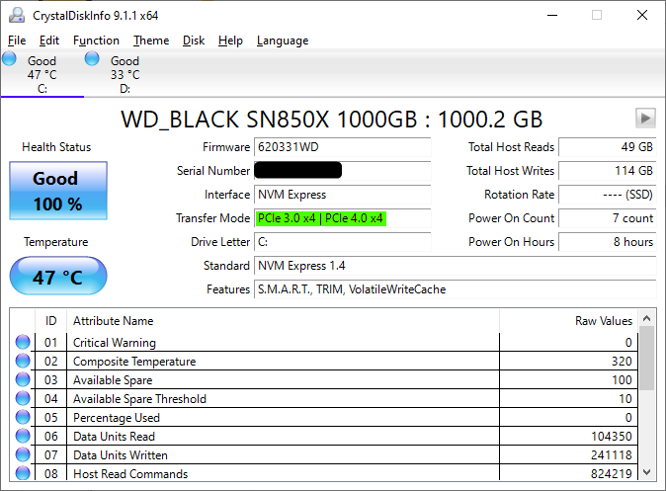Click the 47 °C temperature button

pos(58,276)
